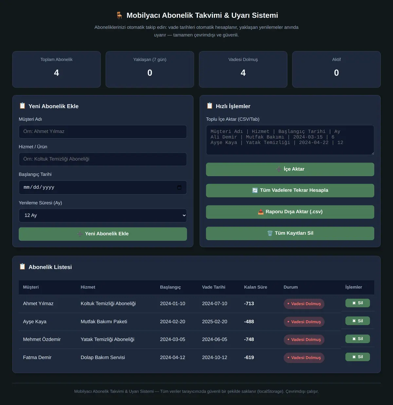Click the Aktif stat card

coord(336,69)
